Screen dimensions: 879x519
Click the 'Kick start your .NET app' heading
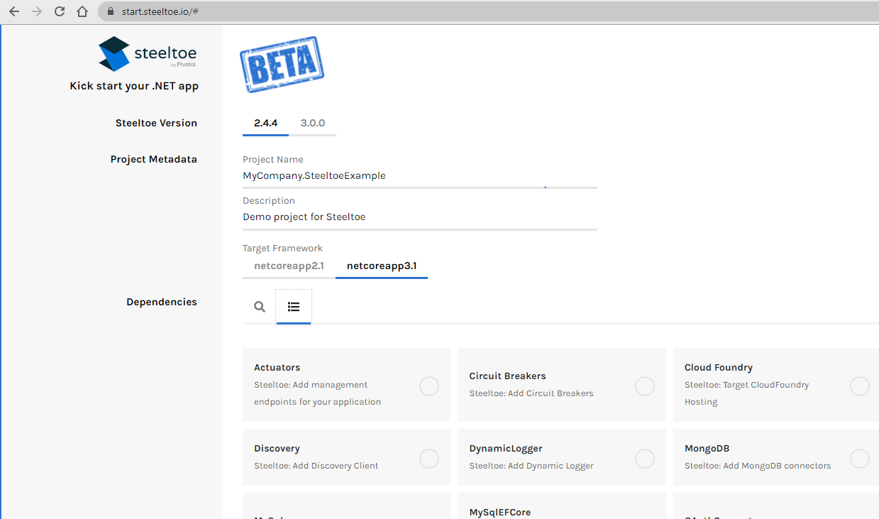[134, 86]
